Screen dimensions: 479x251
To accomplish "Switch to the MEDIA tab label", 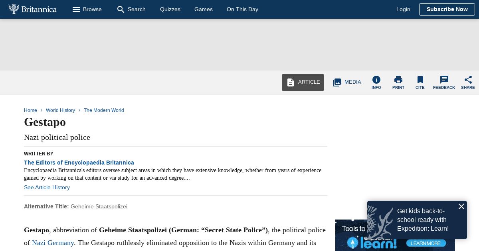I will pyautogui.click(x=353, y=82).
